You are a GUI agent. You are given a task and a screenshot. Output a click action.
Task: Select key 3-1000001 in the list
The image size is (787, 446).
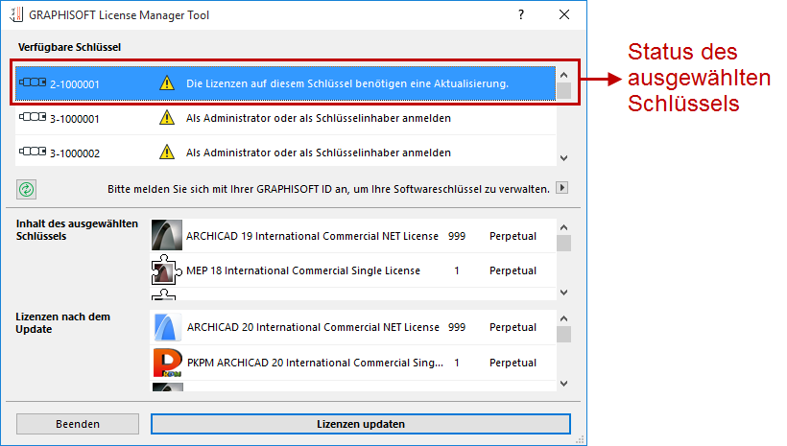pyautogui.click(x=288, y=119)
